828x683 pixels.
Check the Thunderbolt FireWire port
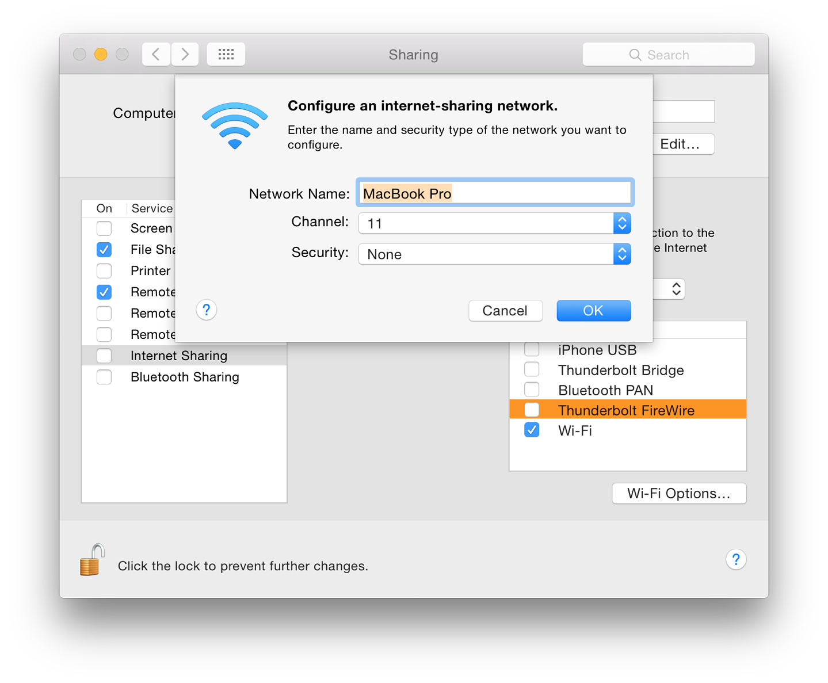tap(532, 410)
